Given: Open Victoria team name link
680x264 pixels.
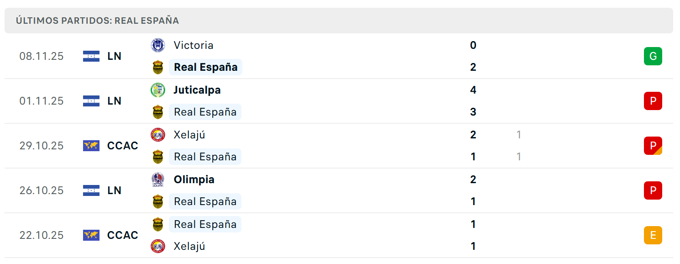Looking at the screenshot, I should click(x=194, y=45).
